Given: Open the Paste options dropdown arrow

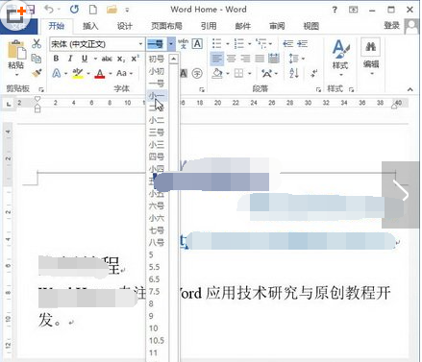Looking at the screenshot, I should pos(16,75).
